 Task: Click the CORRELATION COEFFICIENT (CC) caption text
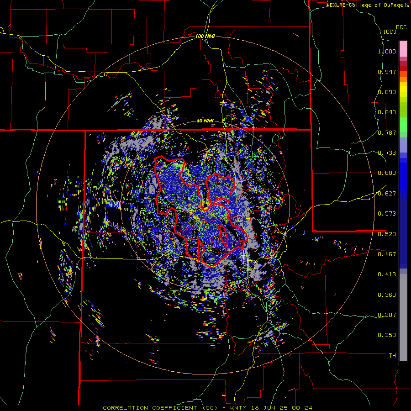pos(160,408)
